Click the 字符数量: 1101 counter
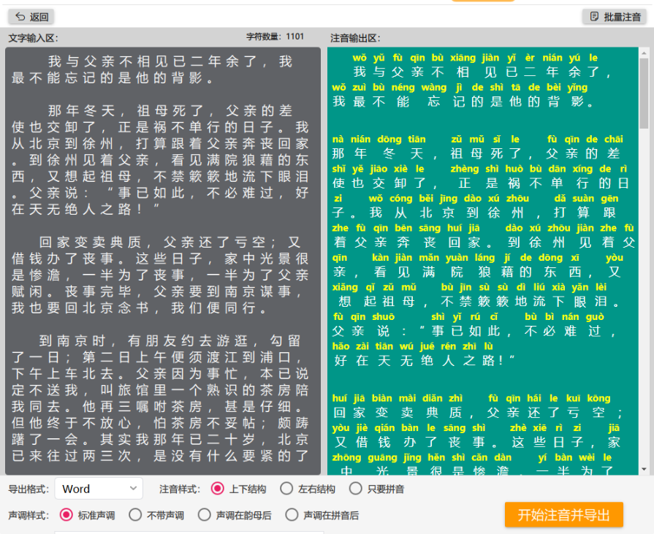Viewport: 654px width, 534px height. [x=275, y=37]
